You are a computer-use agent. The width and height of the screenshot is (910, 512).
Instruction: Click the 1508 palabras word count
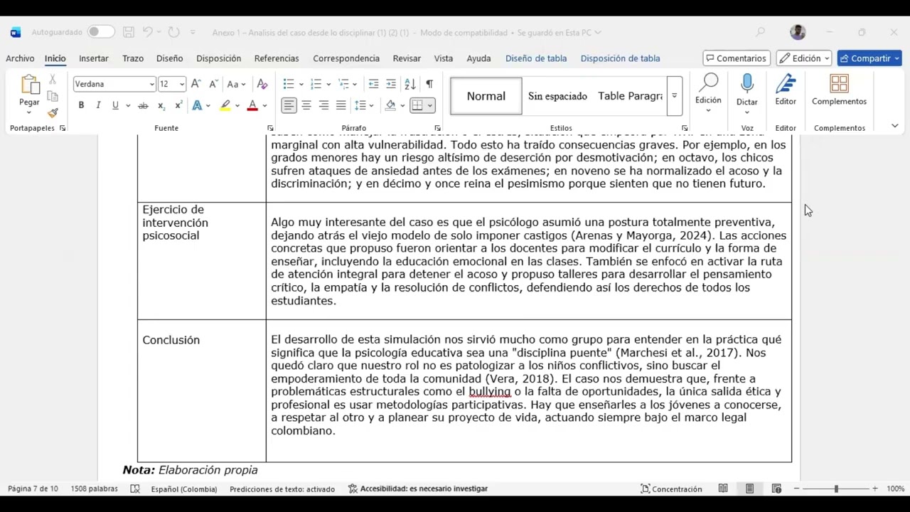tap(95, 489)
